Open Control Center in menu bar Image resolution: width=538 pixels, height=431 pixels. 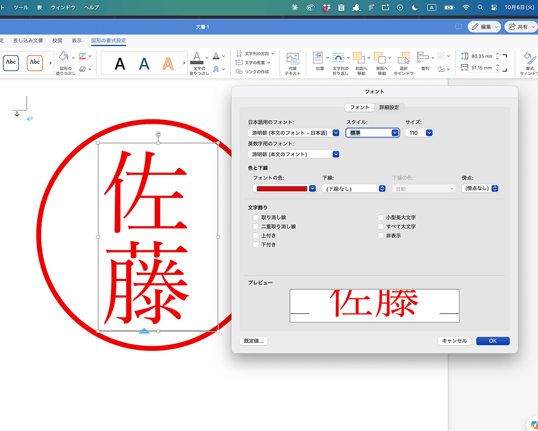[x=494, y=7]
